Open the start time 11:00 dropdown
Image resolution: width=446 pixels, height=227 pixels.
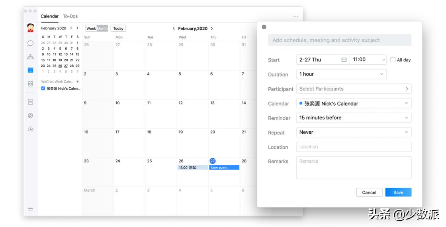click(x=368, y=60)
